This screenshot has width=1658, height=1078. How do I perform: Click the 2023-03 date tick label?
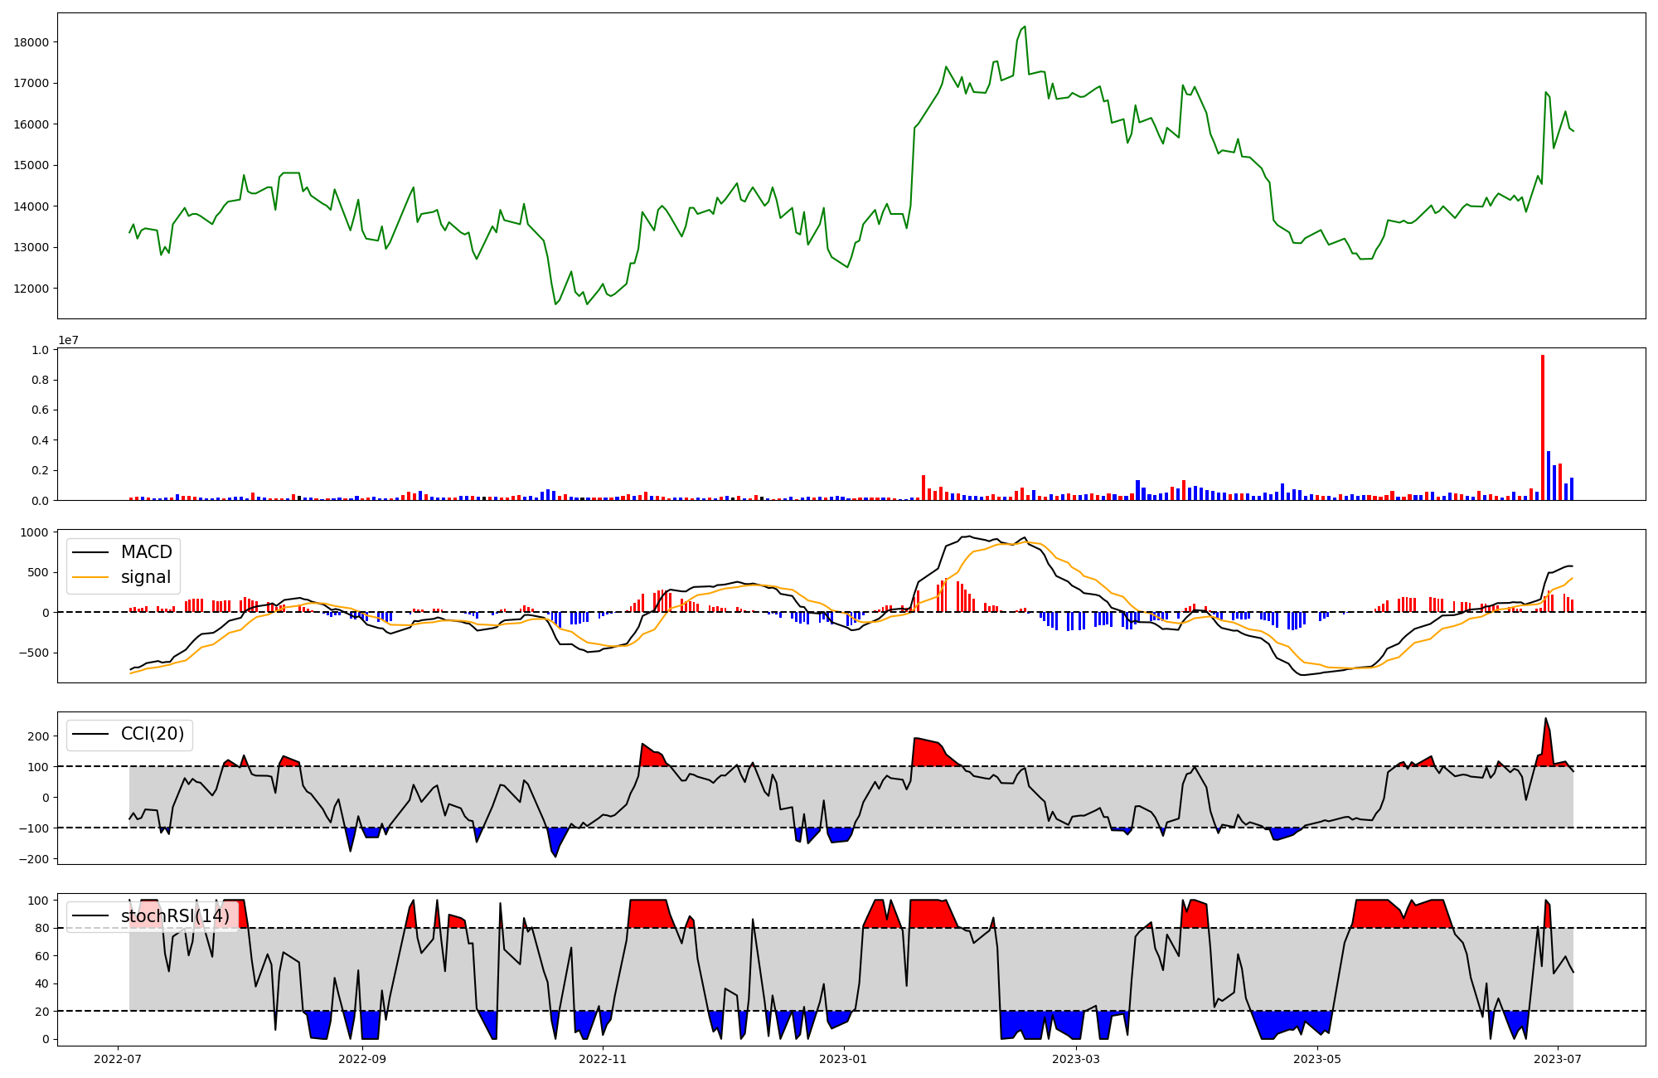1076,1059
